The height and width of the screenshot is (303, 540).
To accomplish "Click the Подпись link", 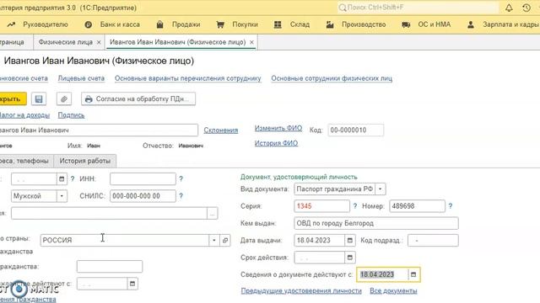I will (71, 115).
